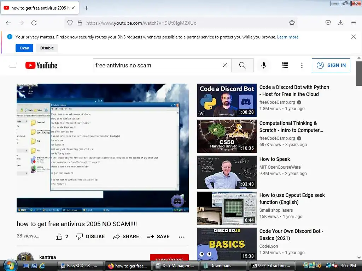Click the 3:57 PM system clock
The height and width of the screenshot is (271, 362).
click(348, 266)
